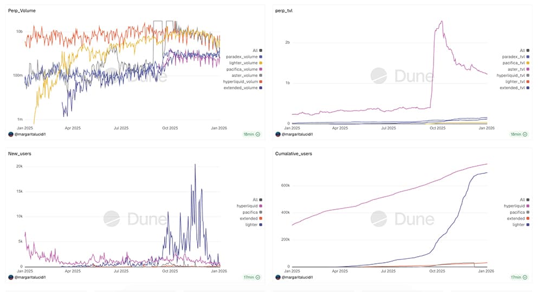This screenshot has width=542, height=292.
Task: Toggle aster_tvl series in perp_tvl legend
Action: [509, 69]
